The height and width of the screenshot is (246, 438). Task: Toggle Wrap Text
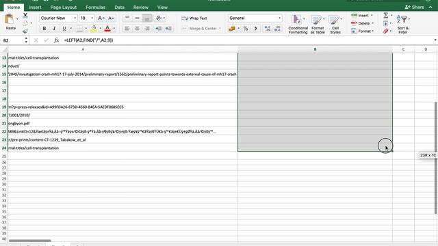click(x=194, y=18)
